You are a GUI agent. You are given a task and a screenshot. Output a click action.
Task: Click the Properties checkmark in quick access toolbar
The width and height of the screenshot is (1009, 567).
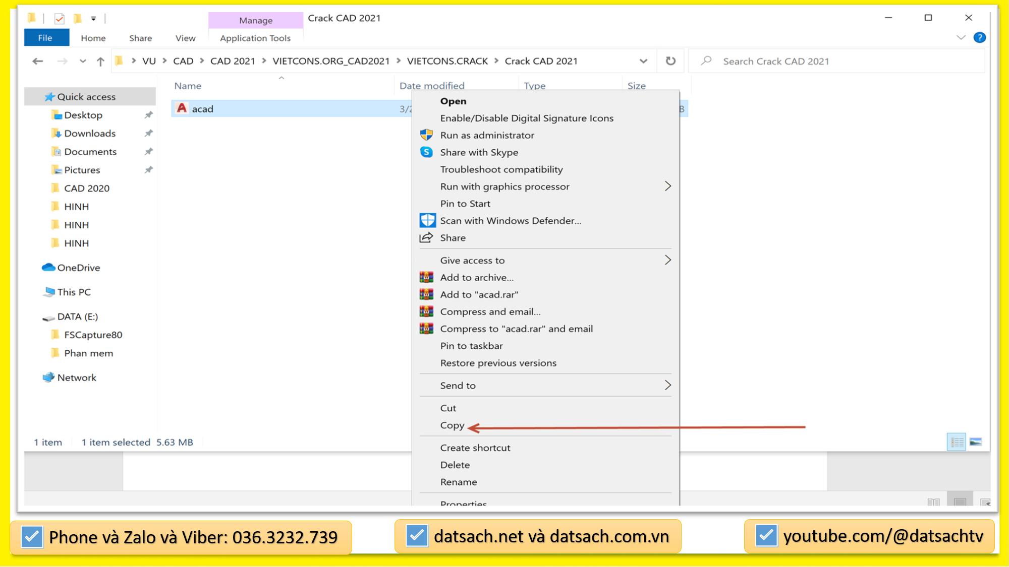click(x=60, y=19)
